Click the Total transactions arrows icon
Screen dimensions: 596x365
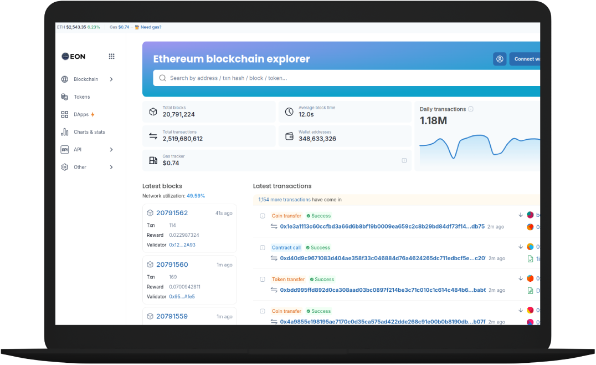coord(153,136)
